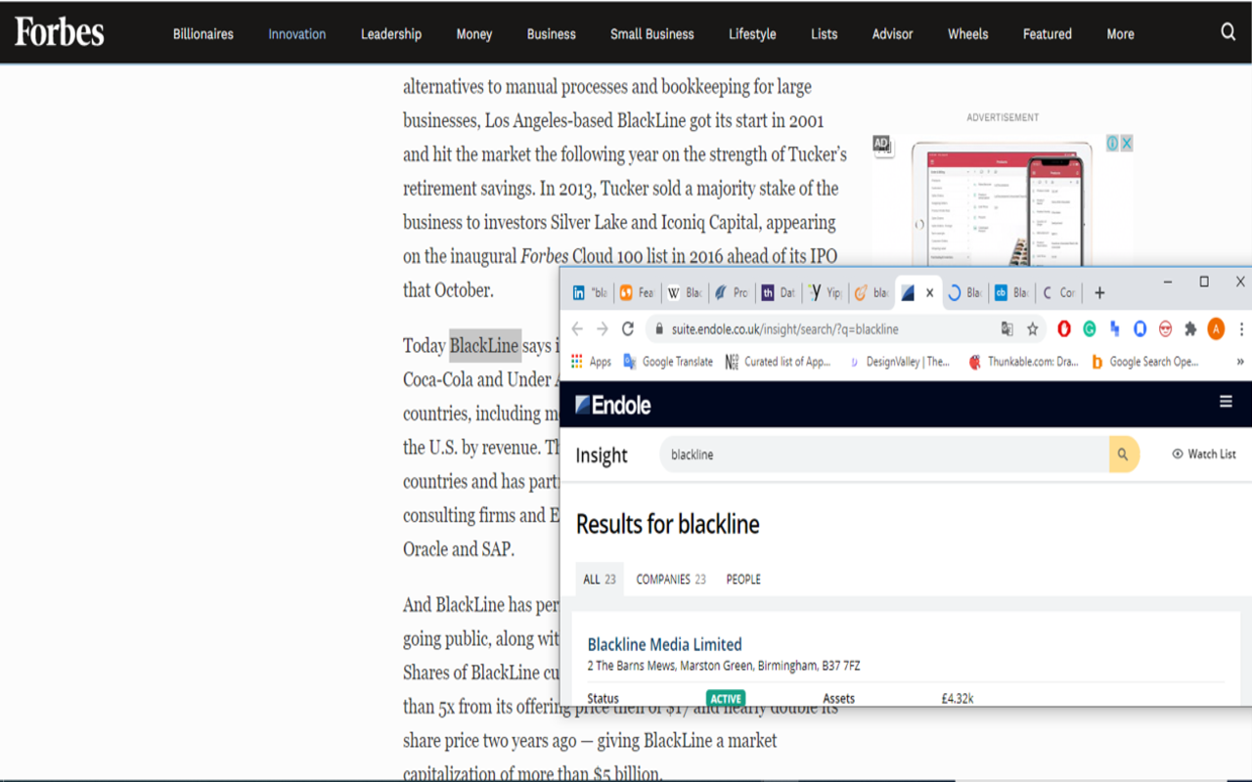Switch to the Yippy browser tab
Image resolution: width=1252 pixels, height=782 pixels.
coord(826,292)
